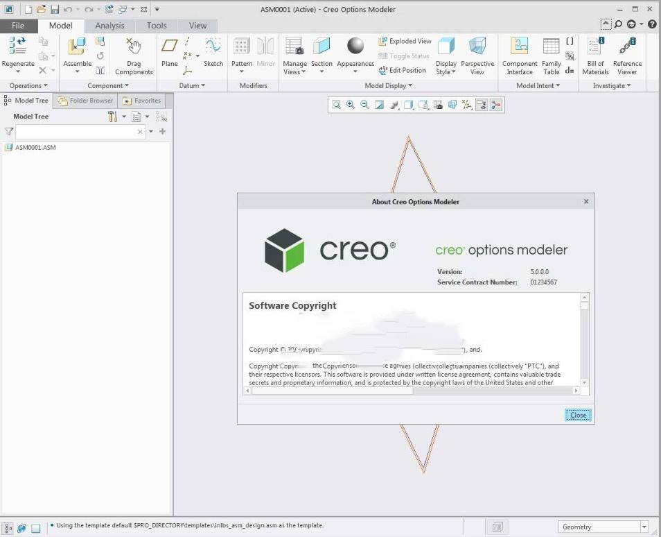Image resolution: width=661 pixels, height=537 pixels.
Task: Expand the Datum group dropdown
Action: tap(192, 86)
